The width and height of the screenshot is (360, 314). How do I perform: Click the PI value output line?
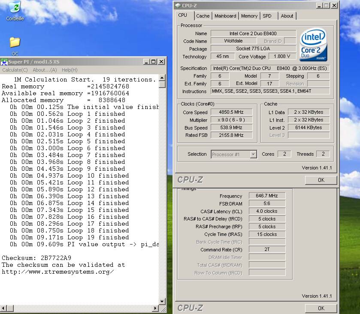coord(84,244)
